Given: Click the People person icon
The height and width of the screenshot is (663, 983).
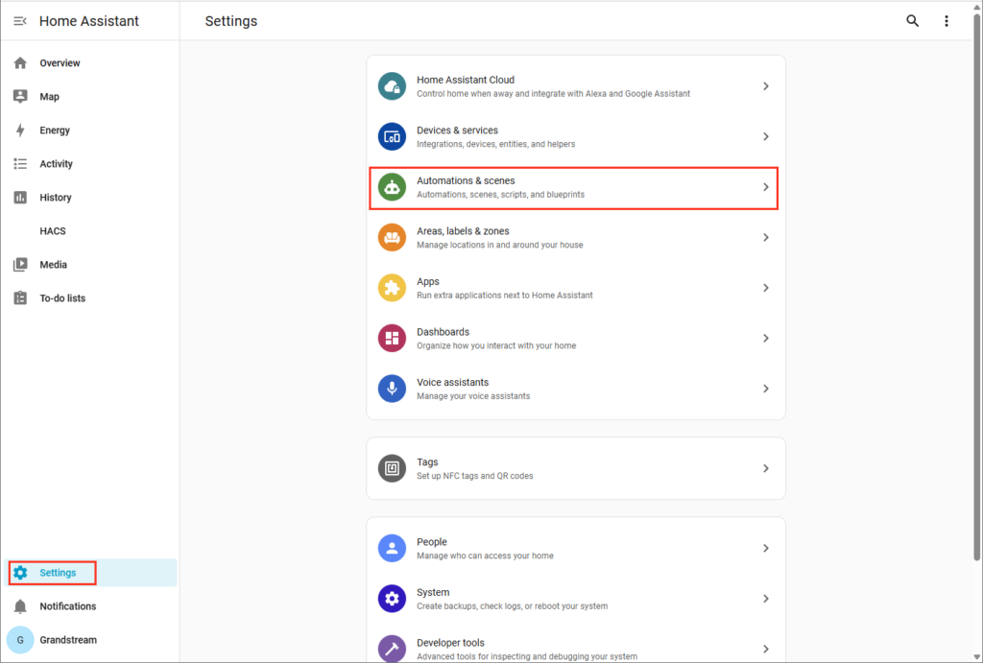Looking at the screenshot, I should [x=392, y=548].
